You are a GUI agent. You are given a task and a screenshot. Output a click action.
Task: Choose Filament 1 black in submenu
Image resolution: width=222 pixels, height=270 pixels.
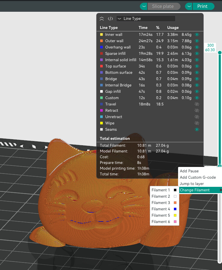click(164, 190)
